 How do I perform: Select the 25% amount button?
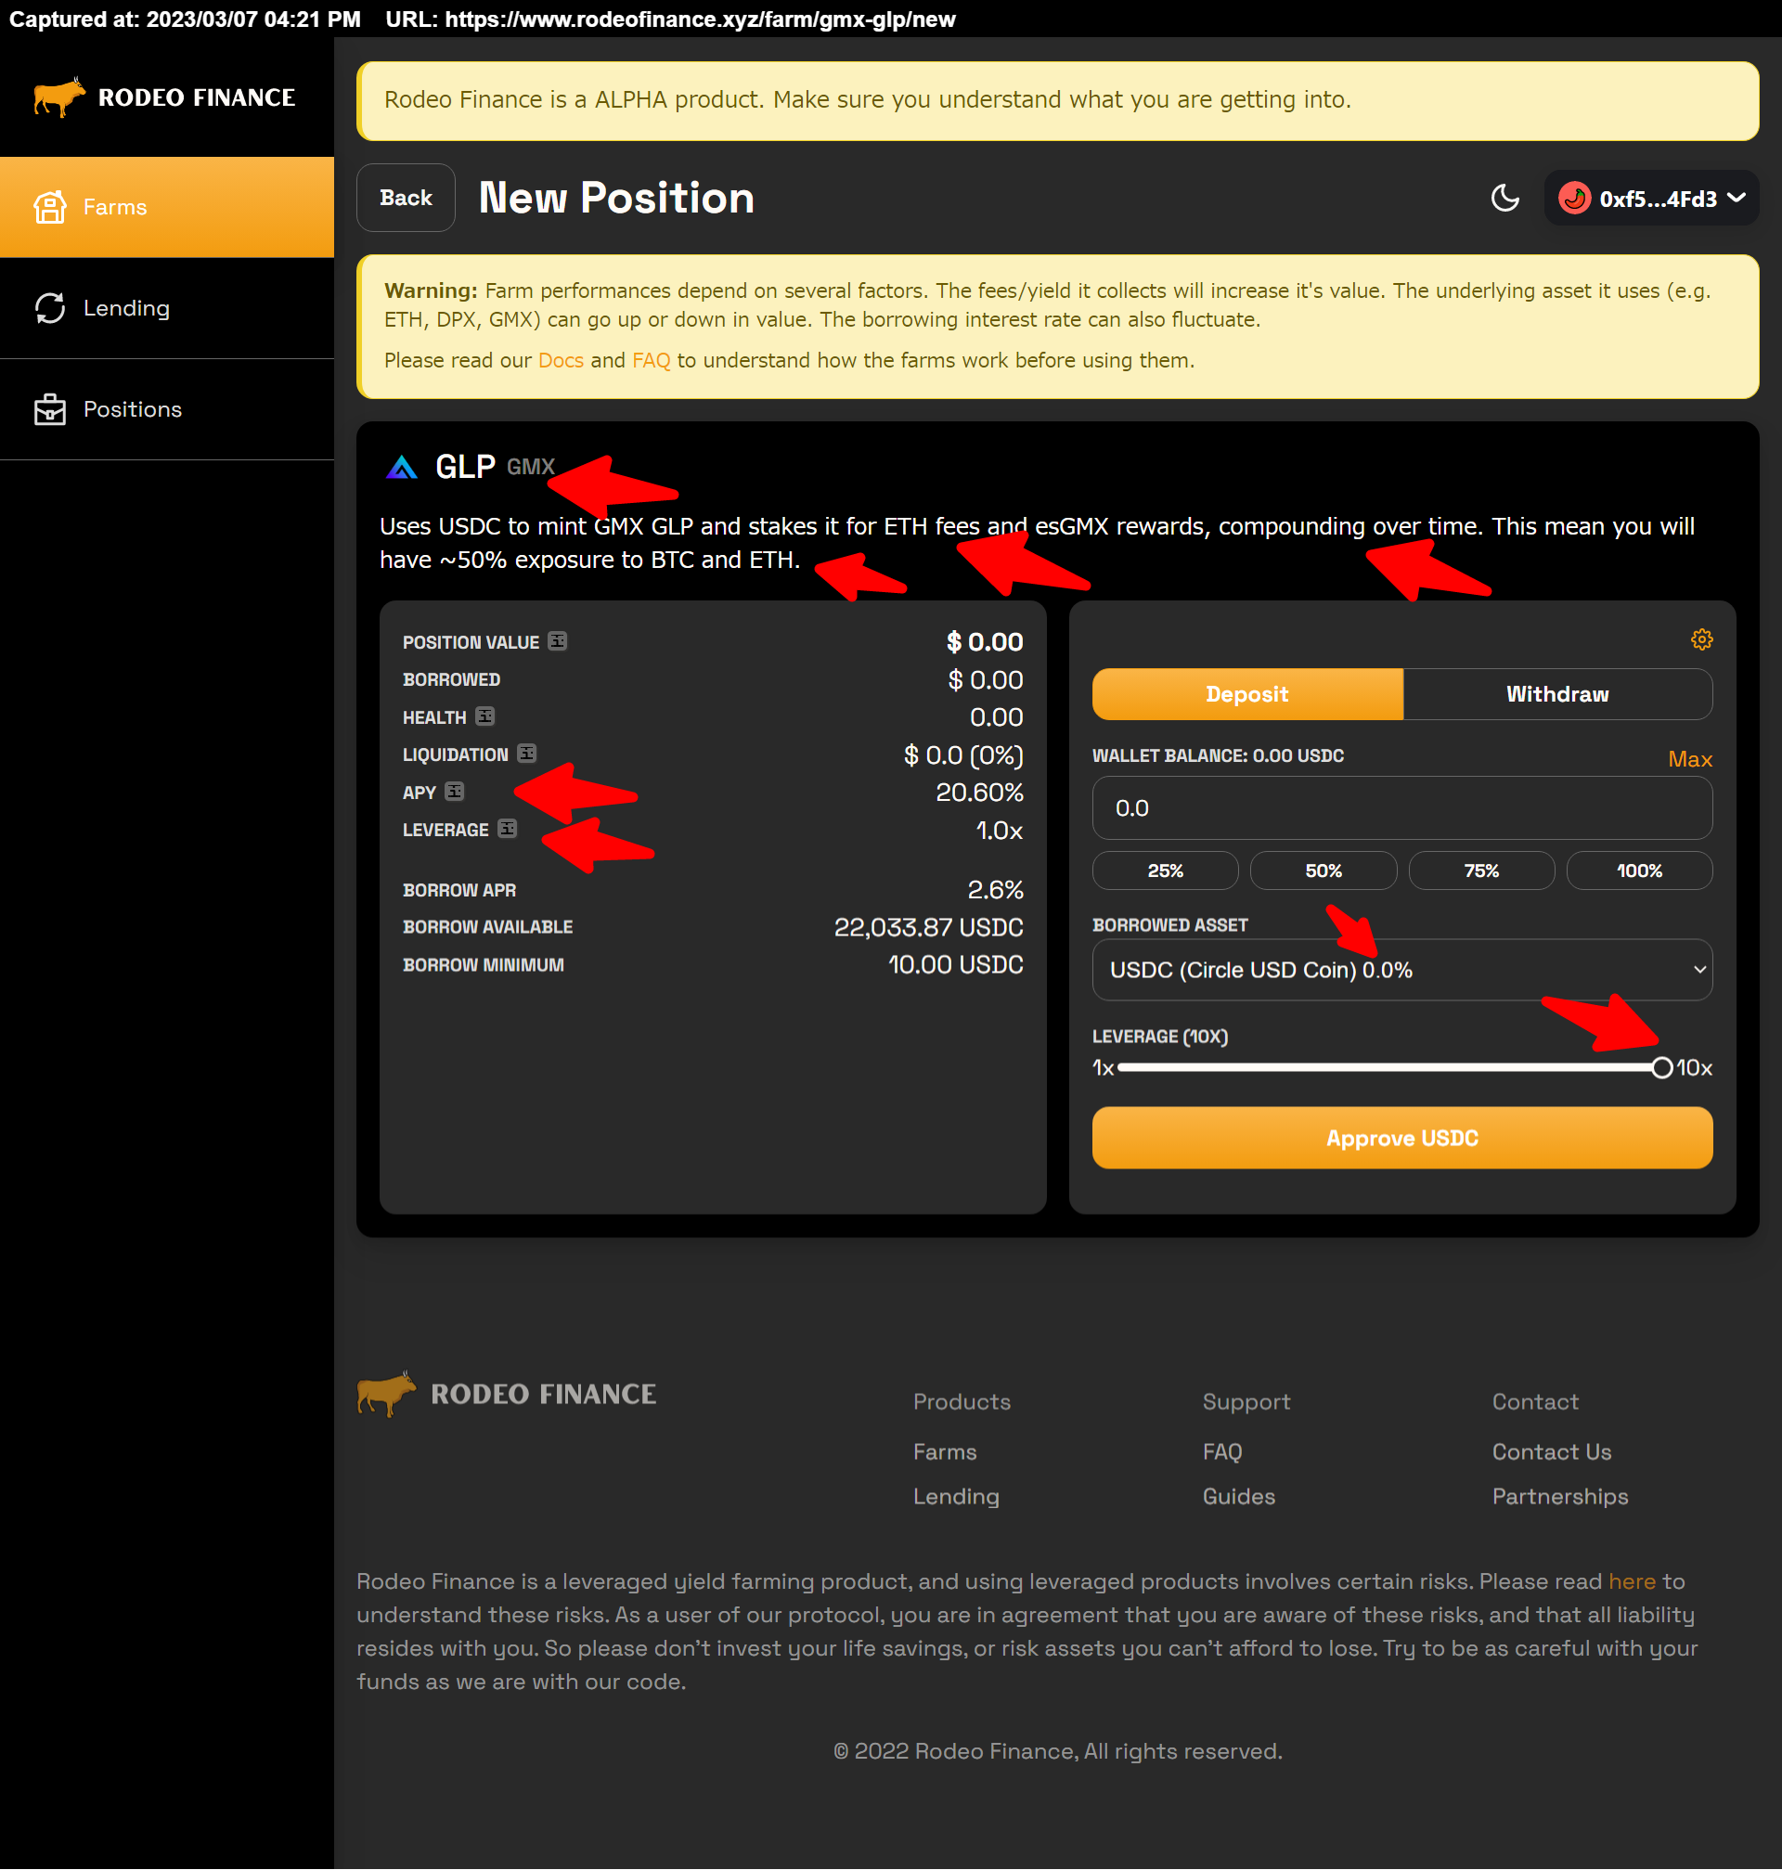coord(1166,871)
